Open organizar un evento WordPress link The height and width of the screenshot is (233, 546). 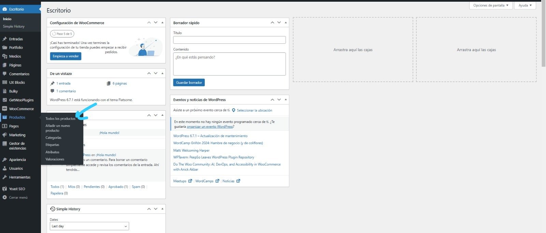pyautogui.click(x=210, y=126)
